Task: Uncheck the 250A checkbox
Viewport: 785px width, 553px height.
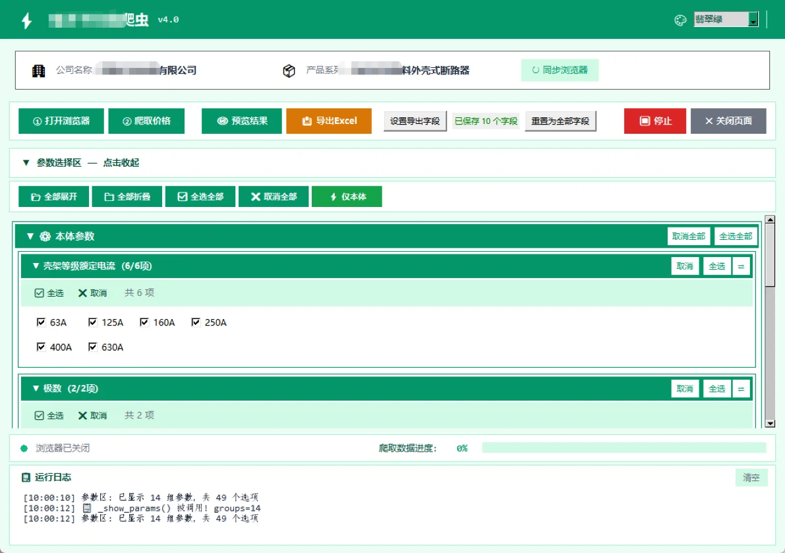Action: 196,322
